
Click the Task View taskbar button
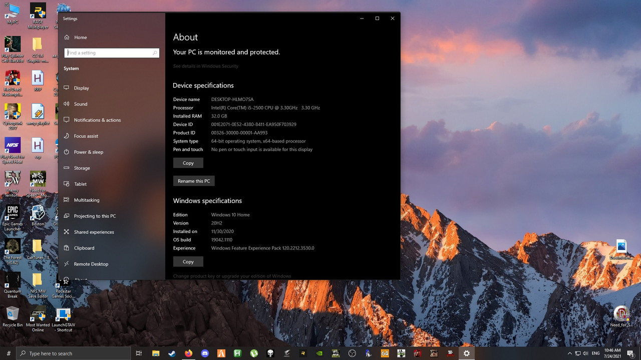pyautogui.click(x=139, y=353)
